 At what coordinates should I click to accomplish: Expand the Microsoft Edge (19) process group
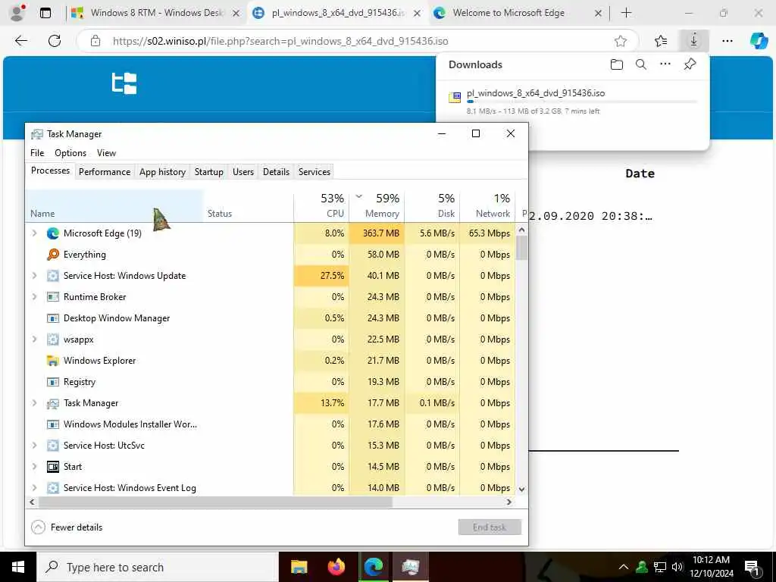click(34, 233)
